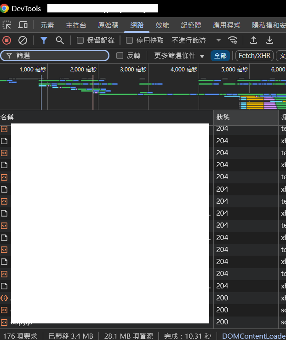Switch to the 主控台 tab
This screenshot has width=286, height=340.
point(76,25)
